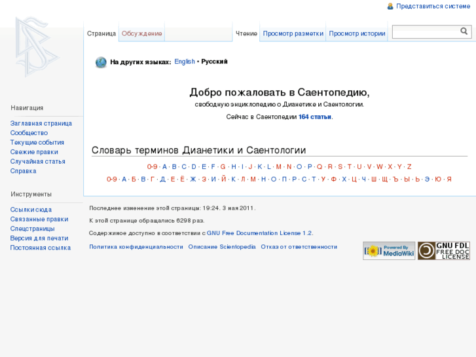
Task: Click the search magnifier icon
Action: click(464, 31)
